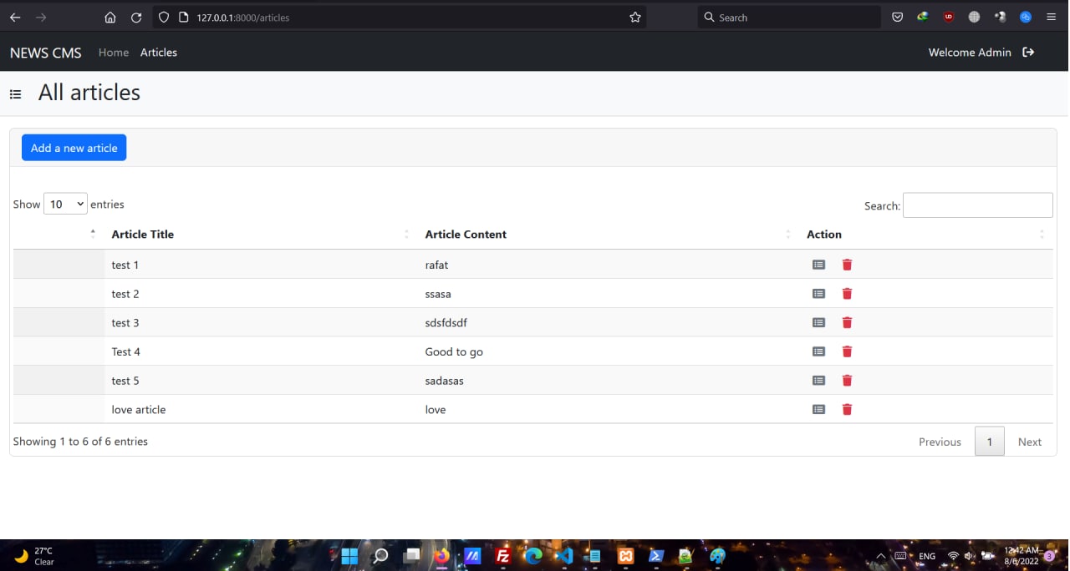Sort by Article Content column
The height and width of the screenshot is (571, 1070).
tap(609, 235)
